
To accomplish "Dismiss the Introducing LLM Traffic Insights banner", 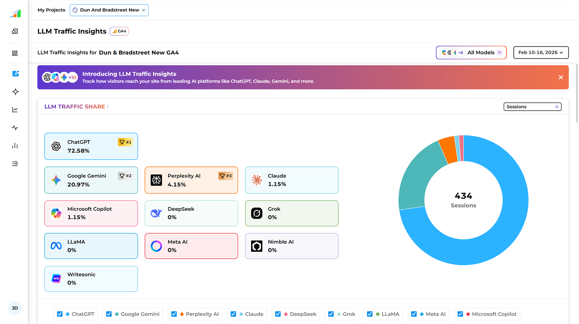I will click(x=560, y=77).
